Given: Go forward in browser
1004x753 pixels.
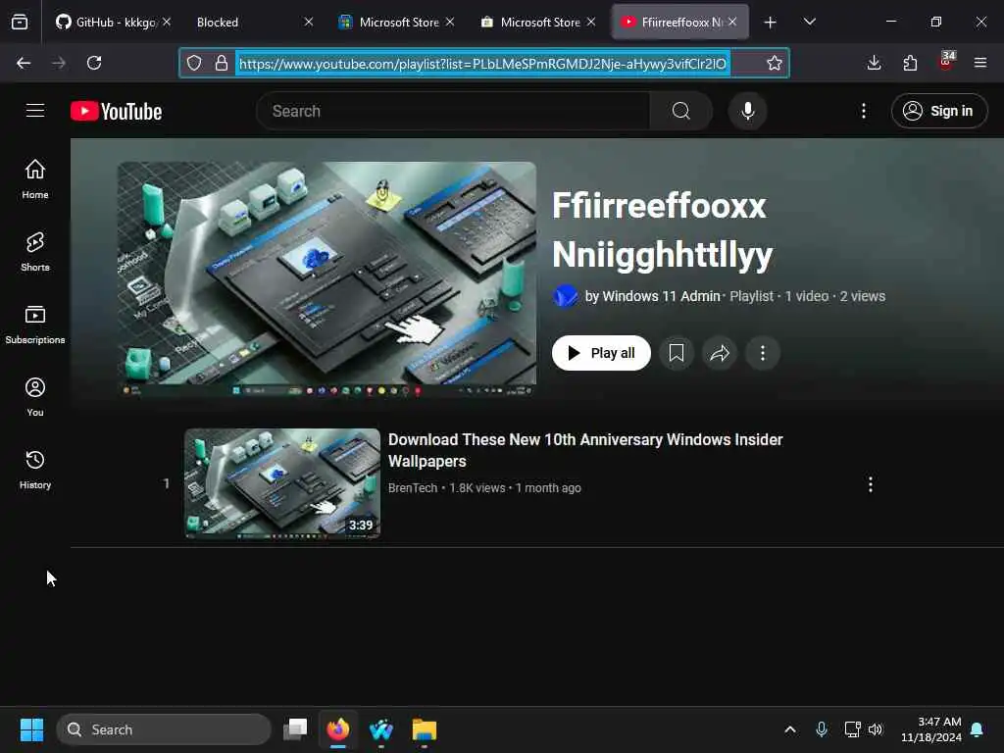Looking at the screenshot, I should pos(59,63).
